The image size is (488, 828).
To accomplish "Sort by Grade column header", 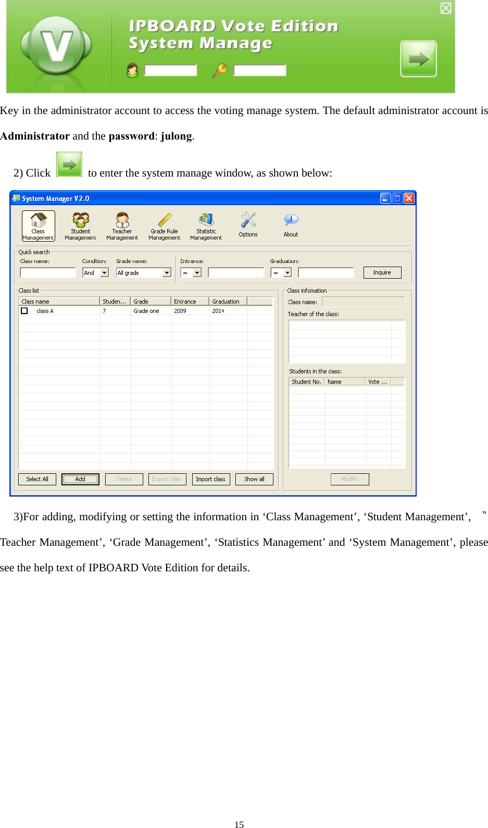I will click(151, 302).
